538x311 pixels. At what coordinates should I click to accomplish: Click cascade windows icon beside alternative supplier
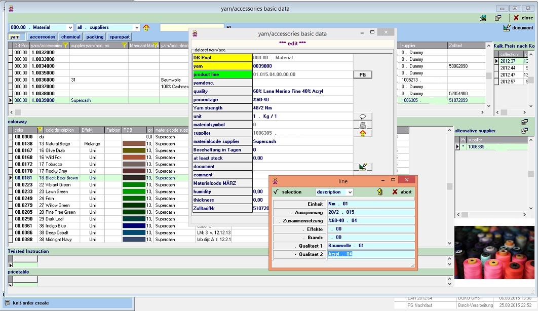524,131
